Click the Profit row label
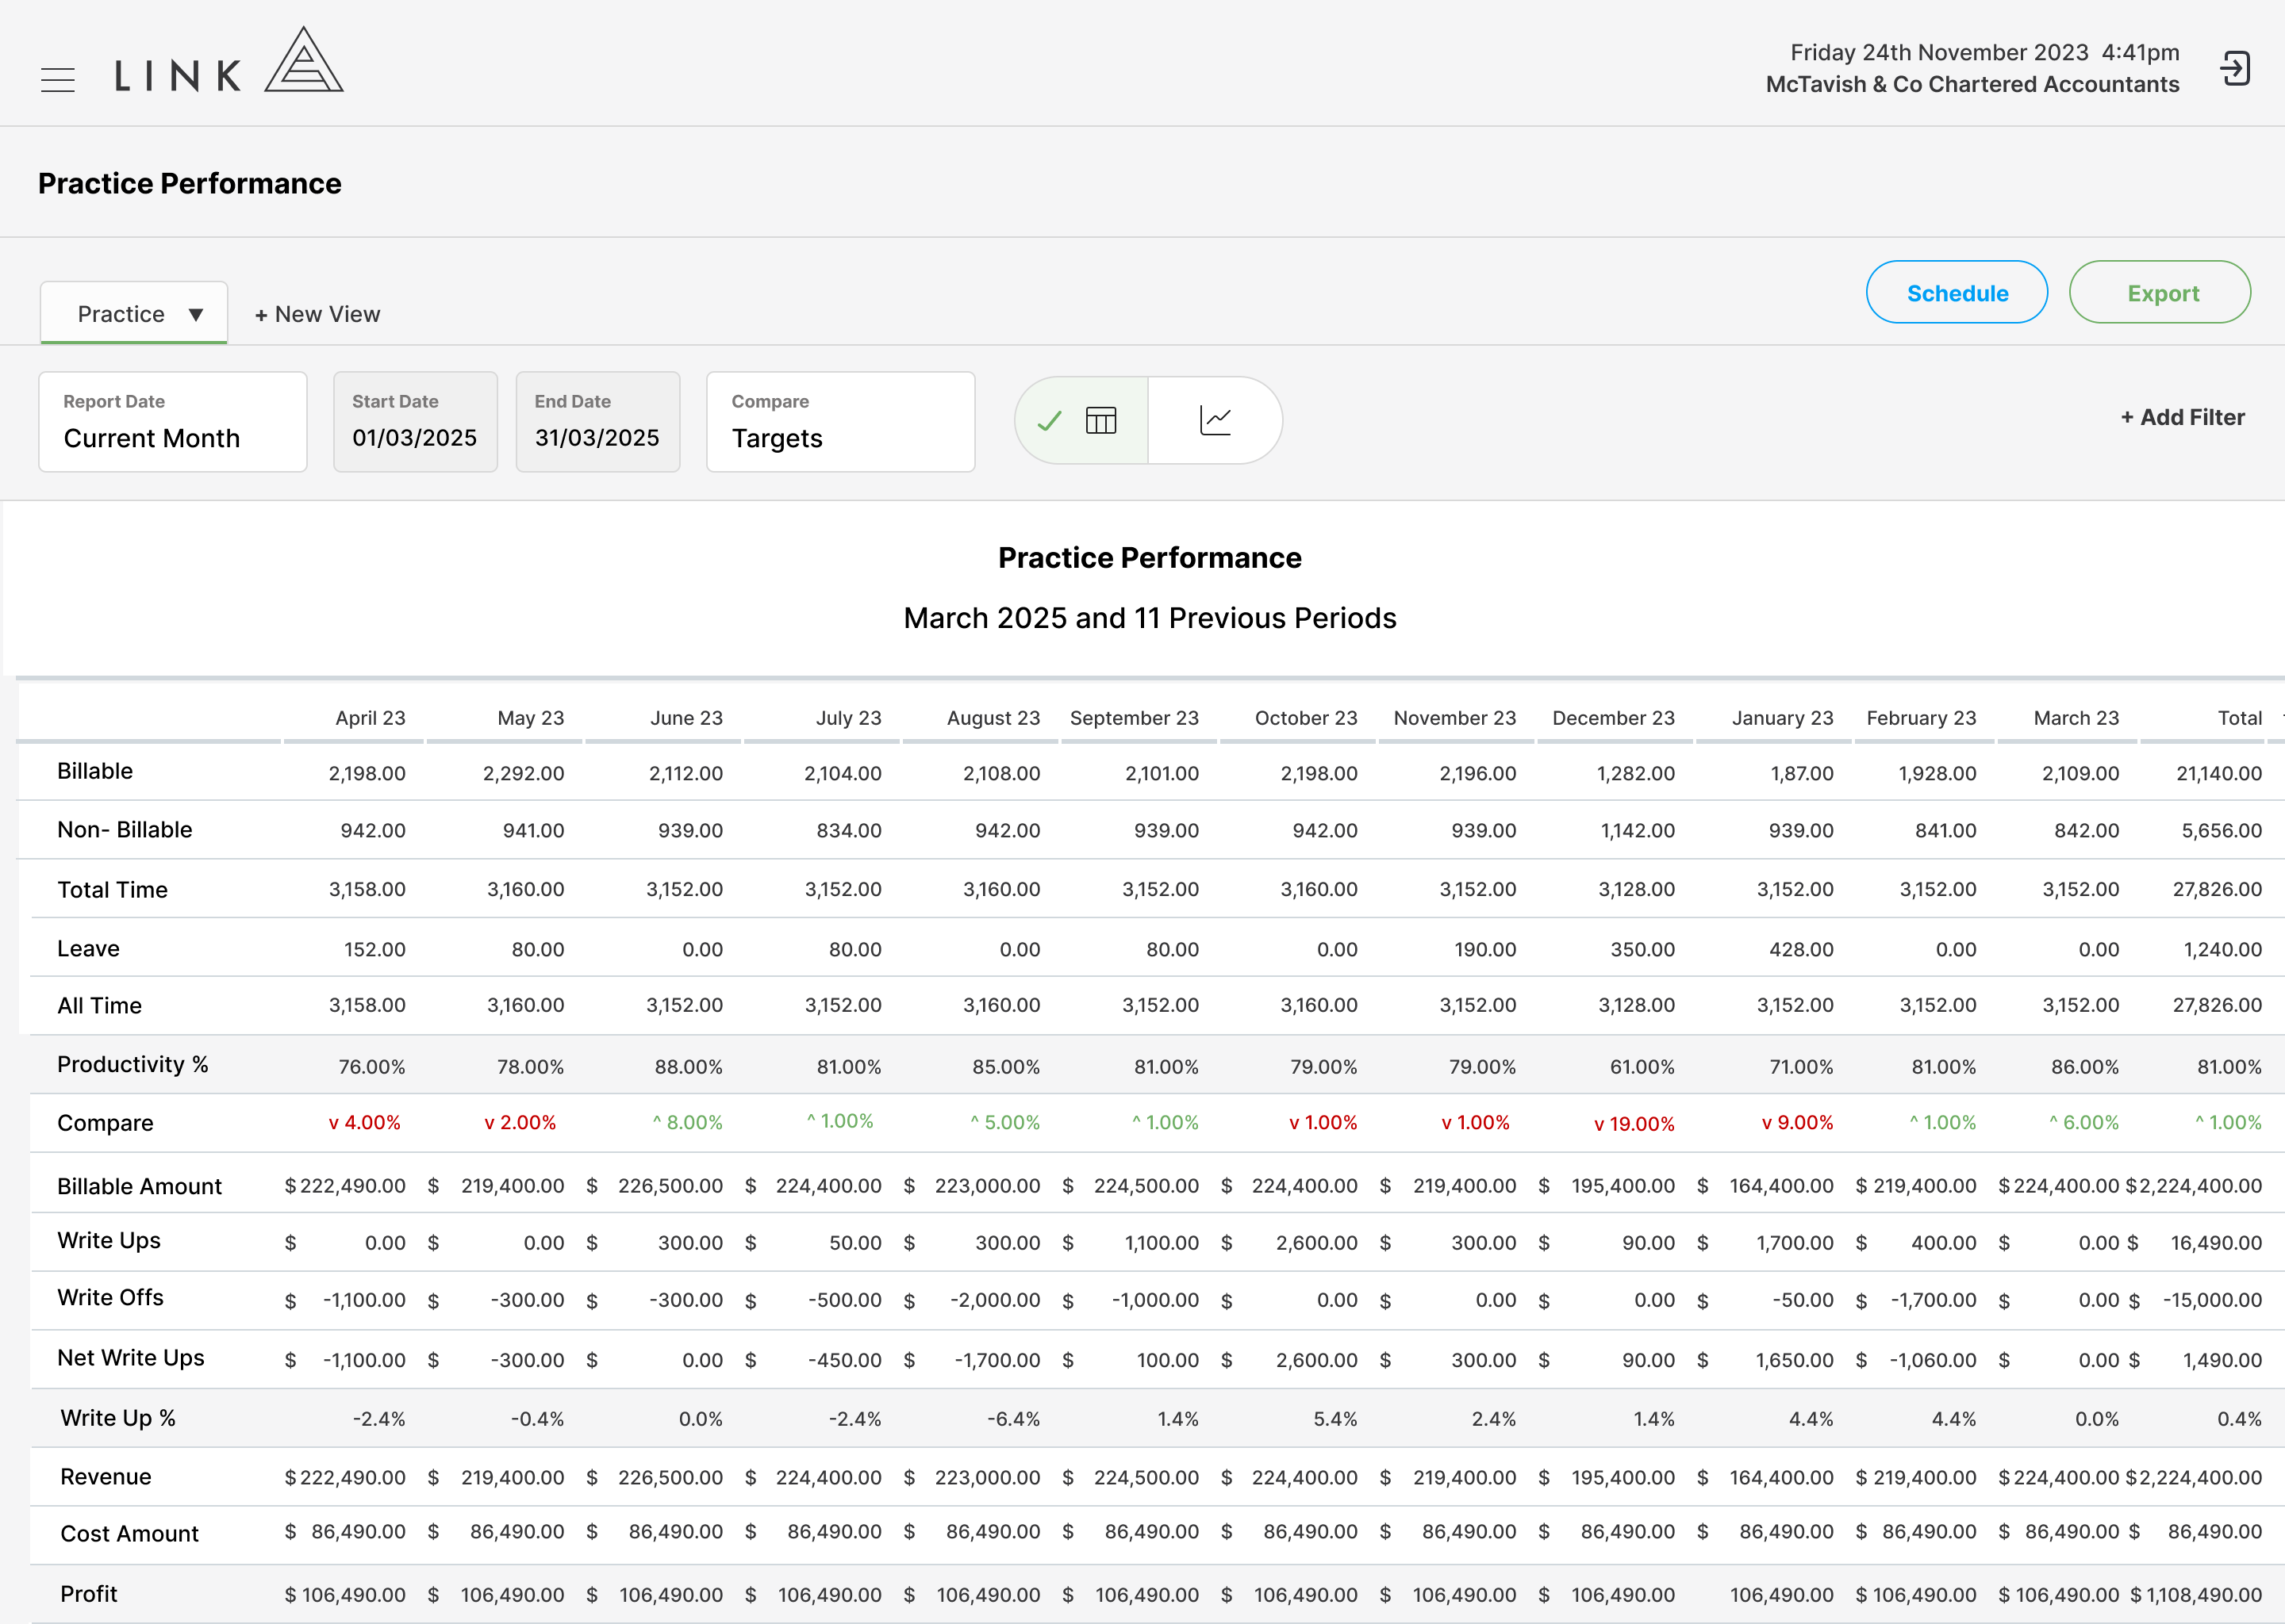The height and width of the screenshot is (1624, 2285). [x=88, y=1594]
